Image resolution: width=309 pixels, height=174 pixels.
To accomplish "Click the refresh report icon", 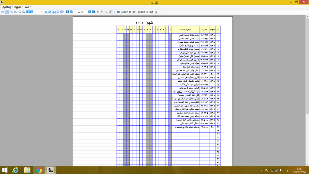I will (106, 12).
